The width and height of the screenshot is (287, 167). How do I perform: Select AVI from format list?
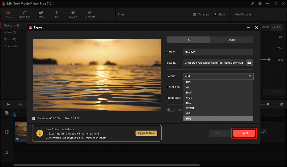click(x=218, y=88)
